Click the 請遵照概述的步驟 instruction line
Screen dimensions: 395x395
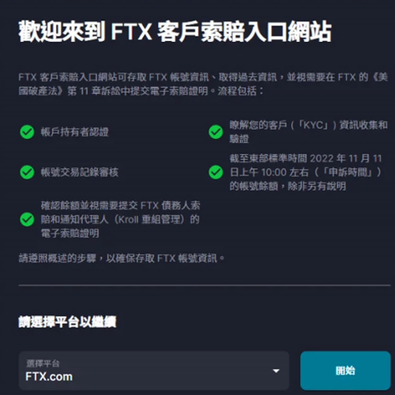[x=121, y=258]
